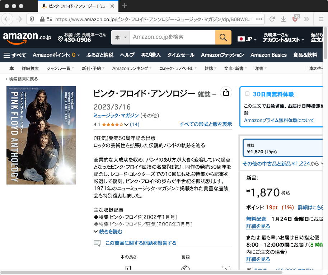The image size is (328, 275).
Task: Open the browser downloads arrow icon
Action: point(284,19)
